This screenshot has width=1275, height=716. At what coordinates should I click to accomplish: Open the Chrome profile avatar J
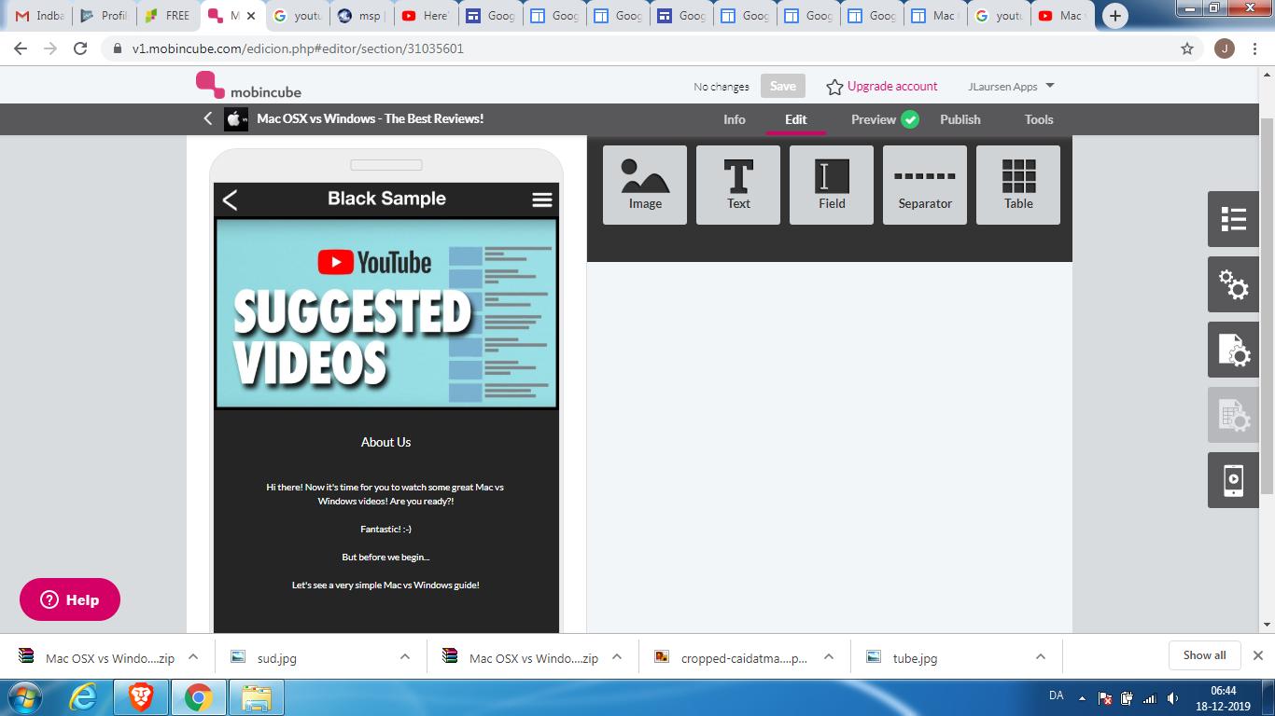(1225, 48)
